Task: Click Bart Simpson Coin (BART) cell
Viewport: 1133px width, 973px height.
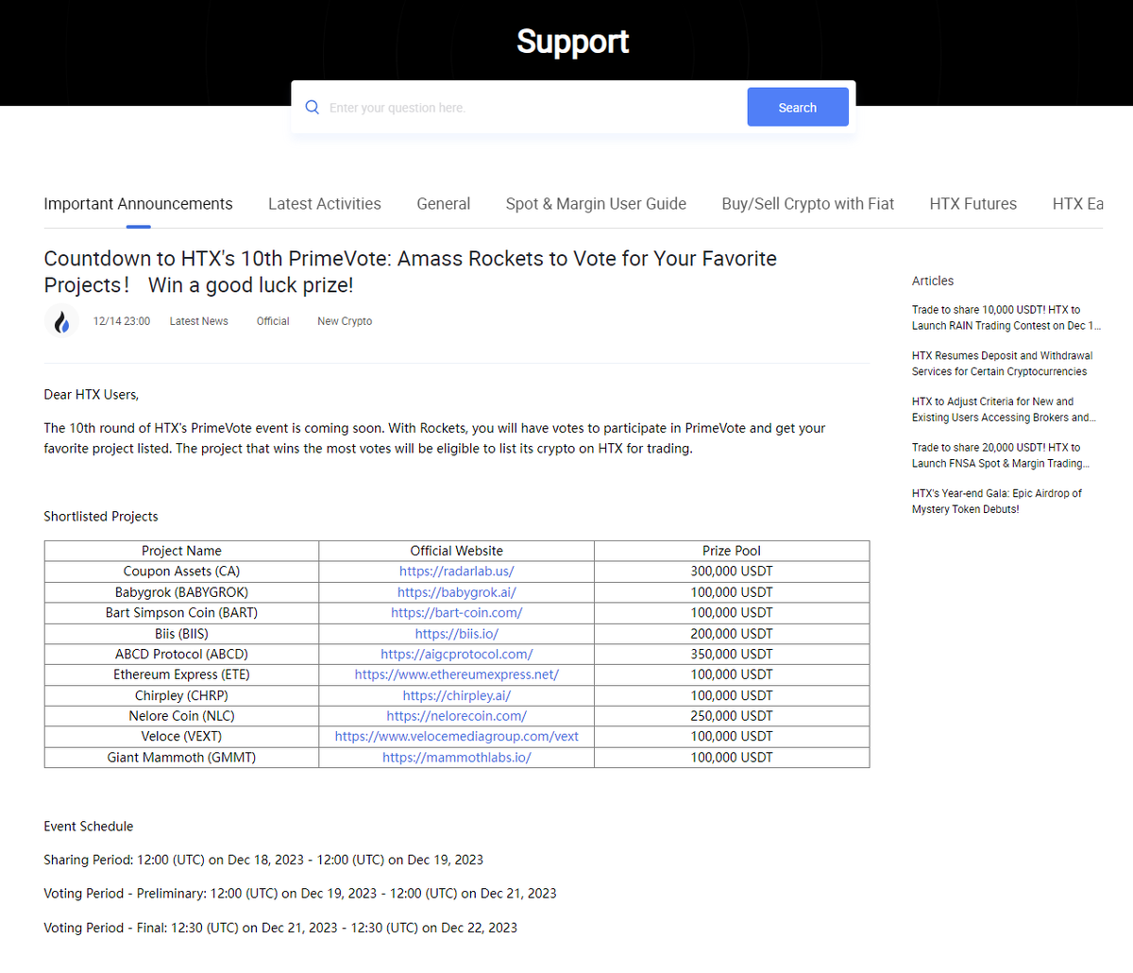Action: pyautogui.click(x=181, y=613)
